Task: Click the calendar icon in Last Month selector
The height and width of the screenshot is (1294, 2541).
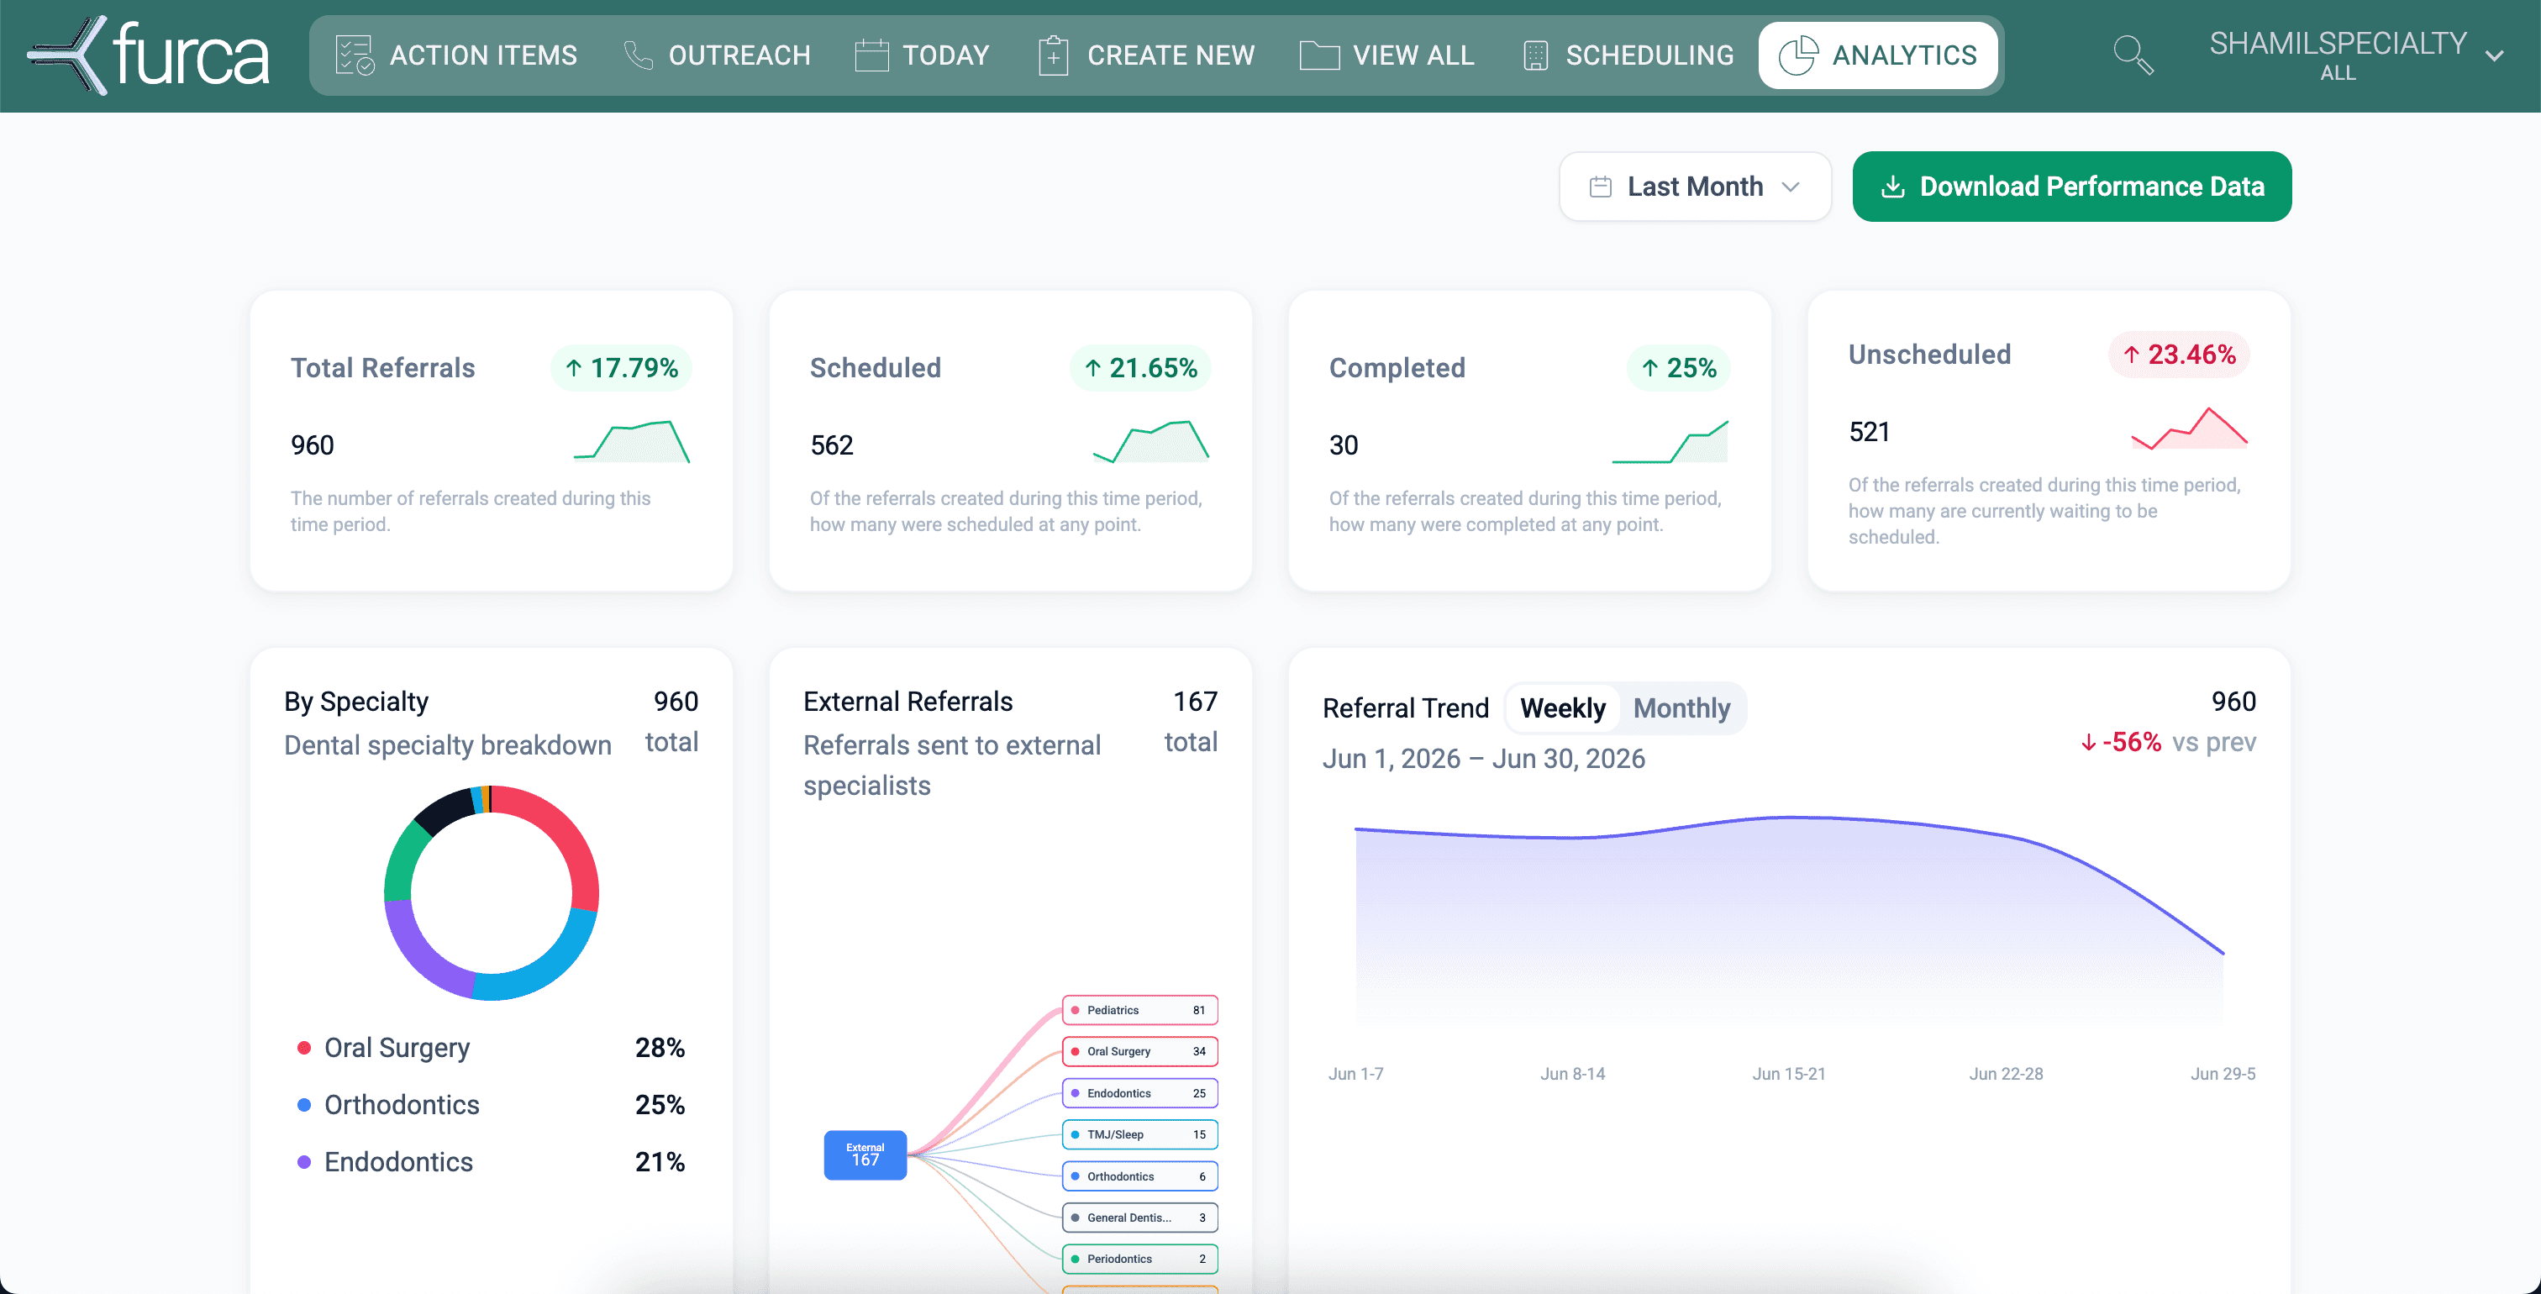Action: tap(1600, 187)
